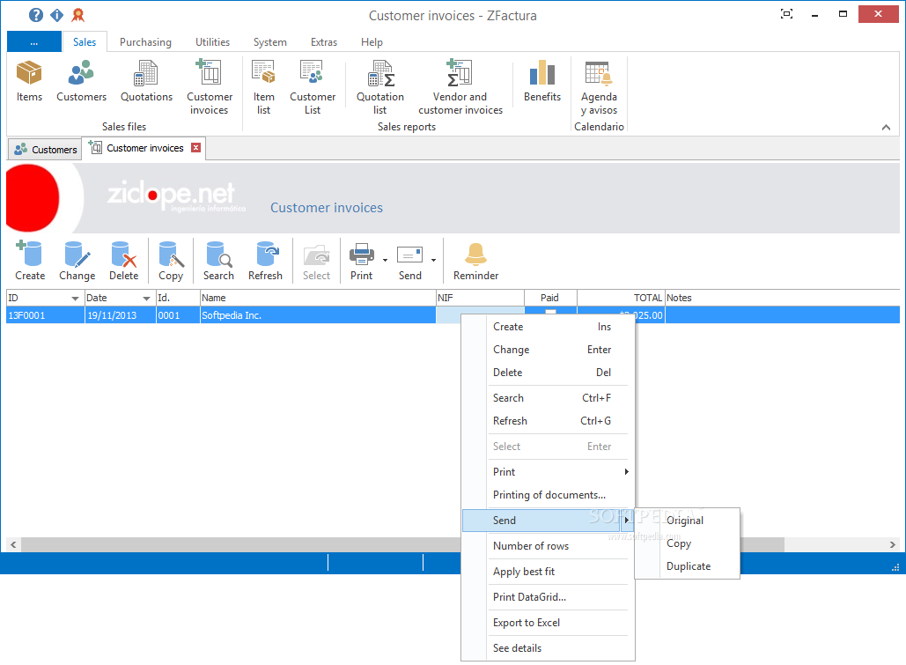Select the Sales ribbon tab

pos(85,42)
